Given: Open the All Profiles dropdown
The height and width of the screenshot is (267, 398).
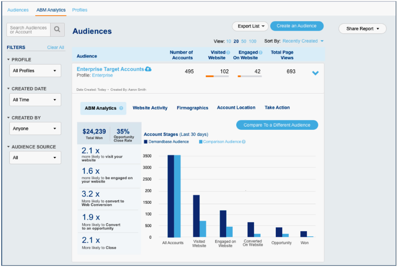Looking at the screenshot, I should [x=35, y=71].
